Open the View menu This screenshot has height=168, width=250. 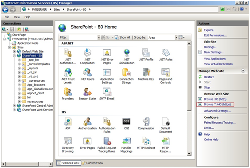pos(17,17)
